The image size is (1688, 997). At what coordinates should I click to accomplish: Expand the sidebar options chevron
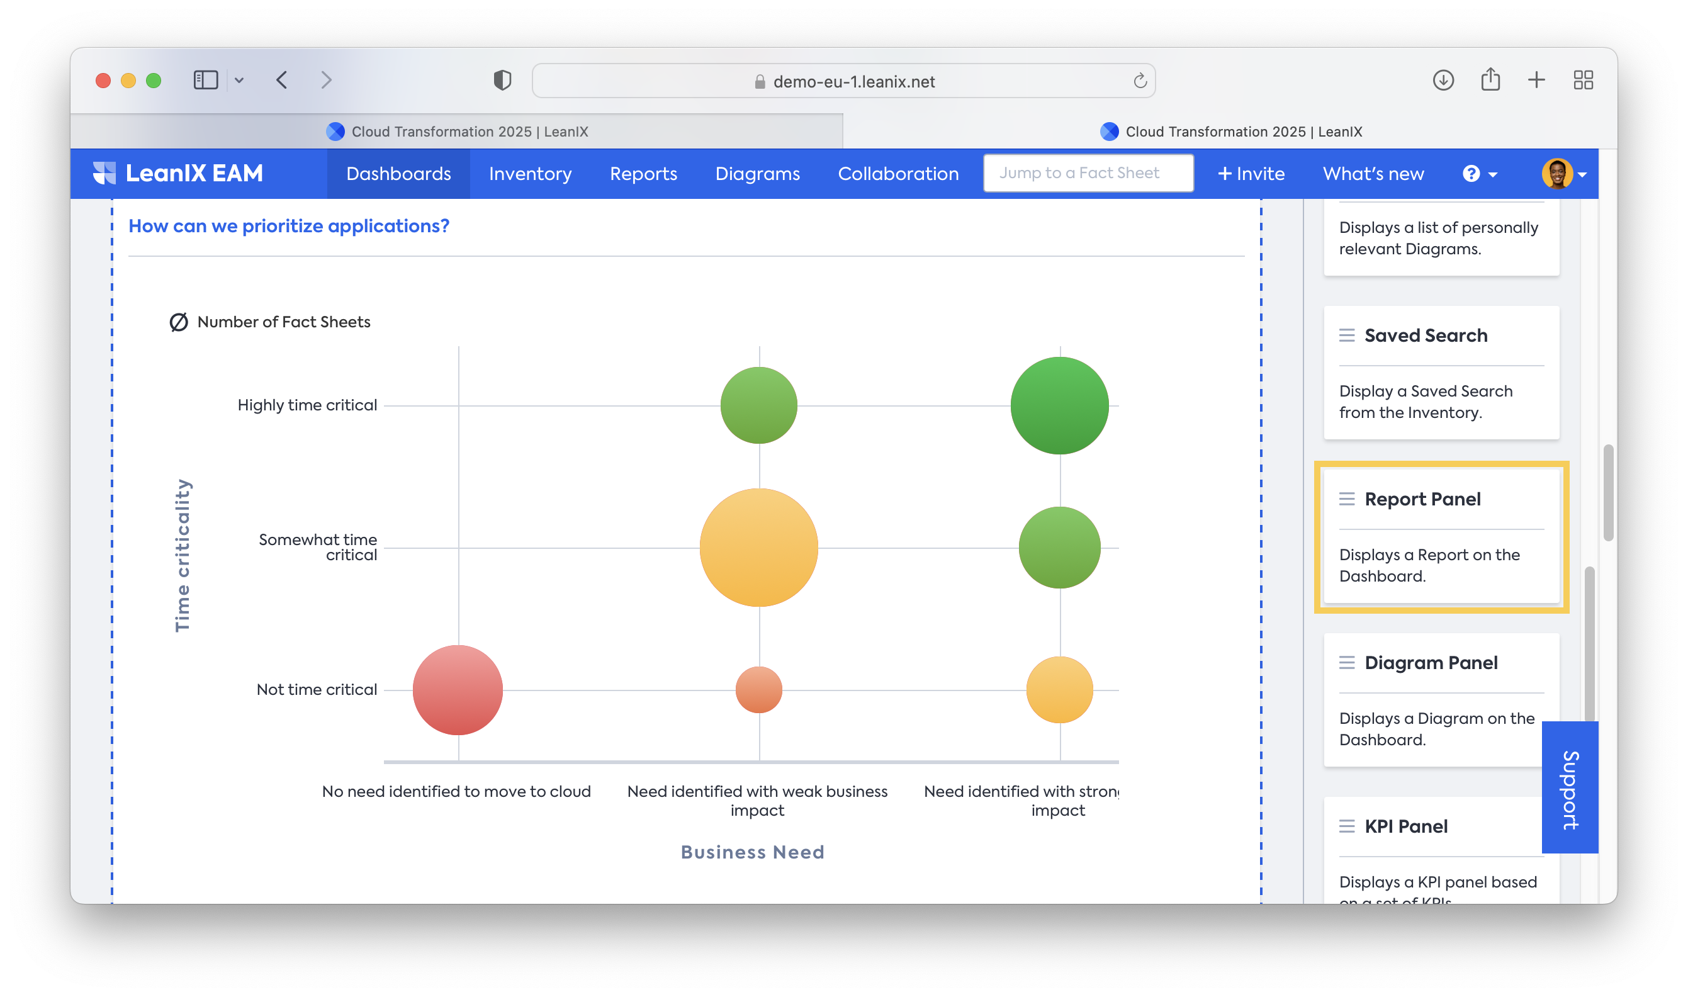pos(239,81)
